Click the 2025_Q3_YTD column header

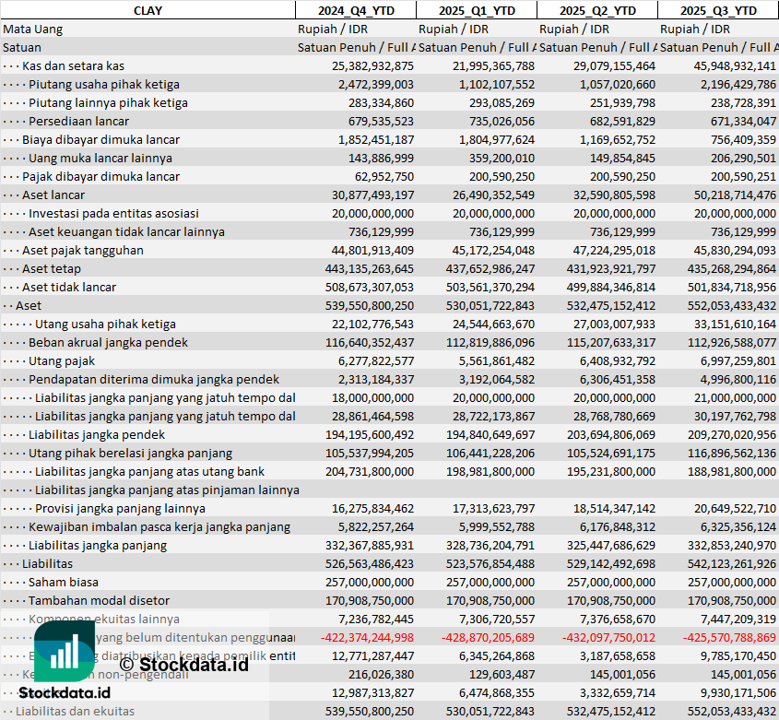point(718,10)
